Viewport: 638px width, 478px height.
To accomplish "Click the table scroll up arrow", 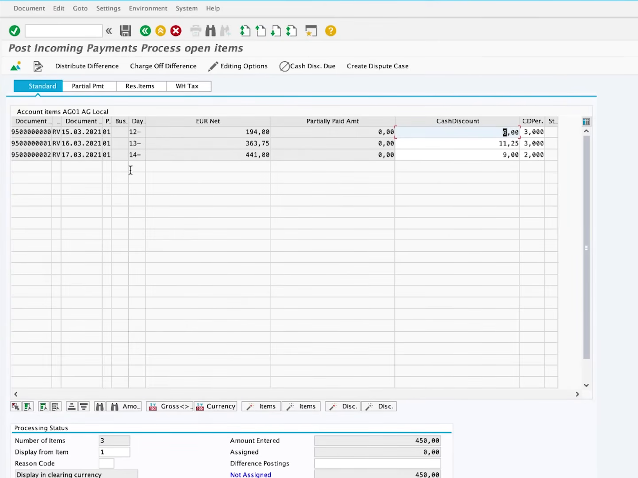I will (586, 131).
